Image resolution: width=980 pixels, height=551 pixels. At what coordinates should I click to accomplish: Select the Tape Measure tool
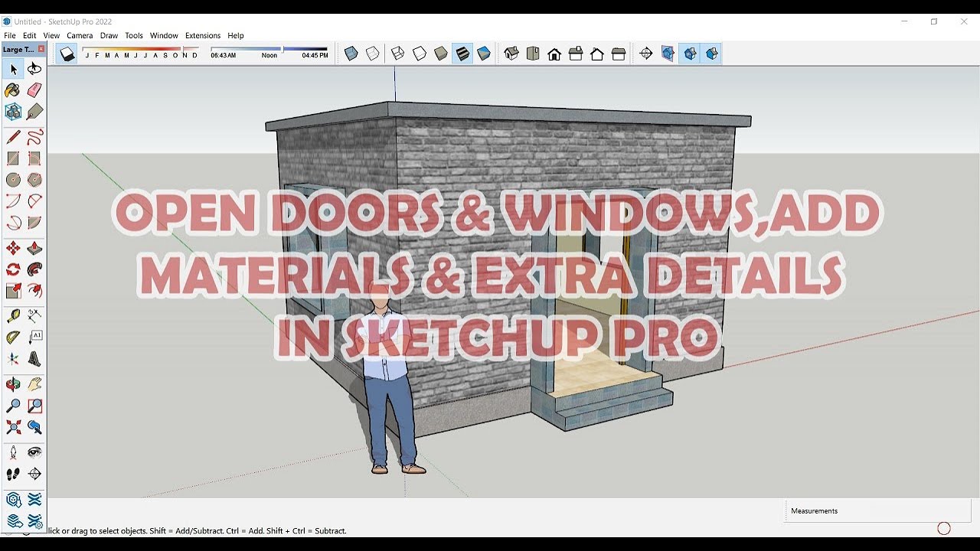point(13,316)
